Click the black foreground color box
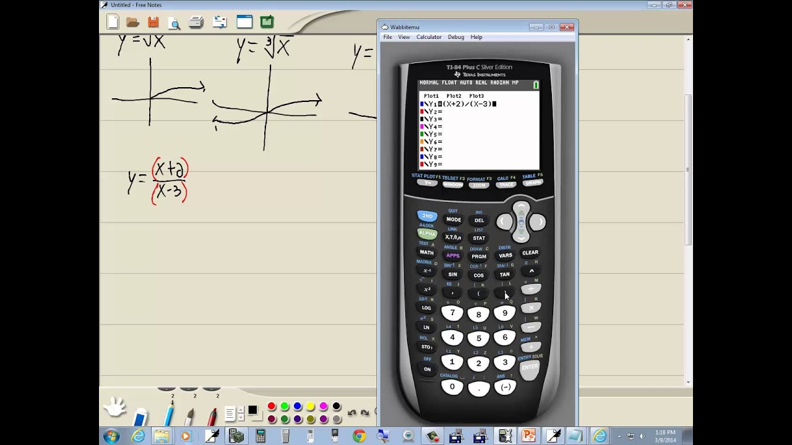 252,410
